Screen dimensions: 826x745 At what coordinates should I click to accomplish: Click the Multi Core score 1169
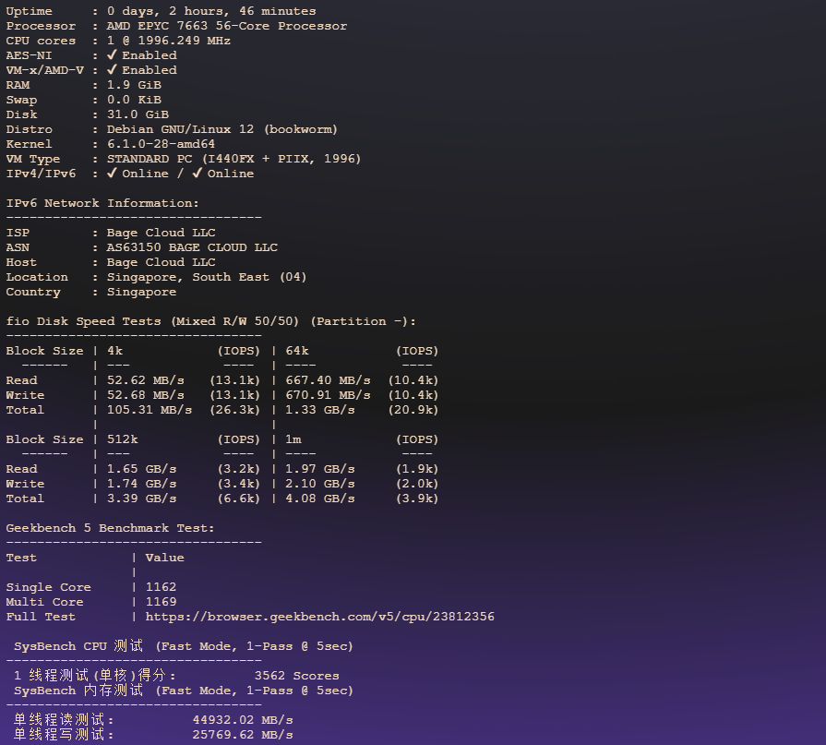pos(161,602)
